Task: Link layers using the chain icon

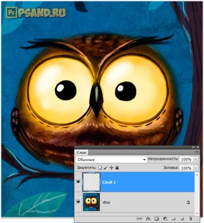Action: click(x=139, y=219)
